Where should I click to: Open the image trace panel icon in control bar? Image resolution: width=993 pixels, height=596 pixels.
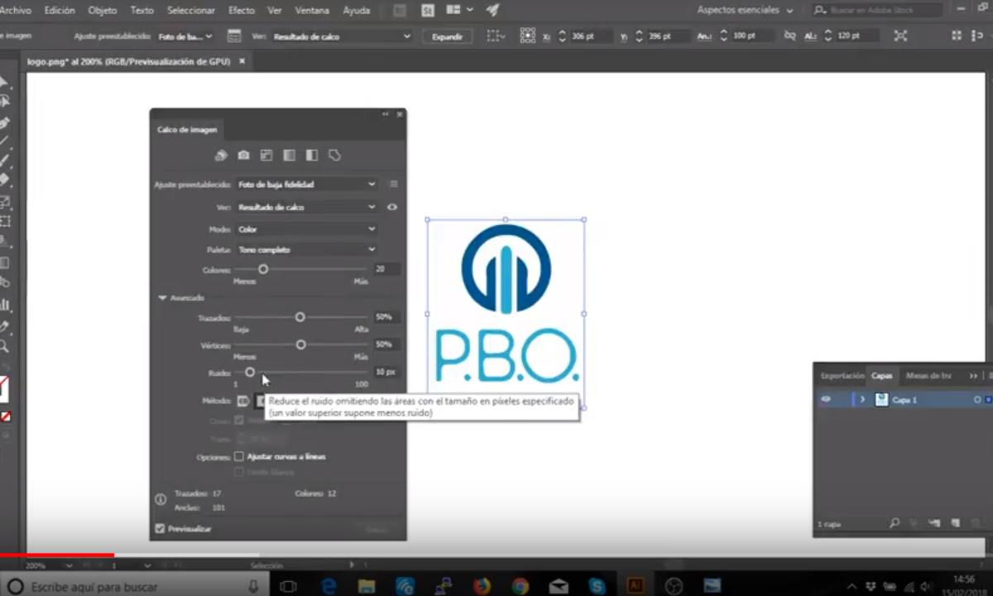pyautogui.click(x=234, y=36)
